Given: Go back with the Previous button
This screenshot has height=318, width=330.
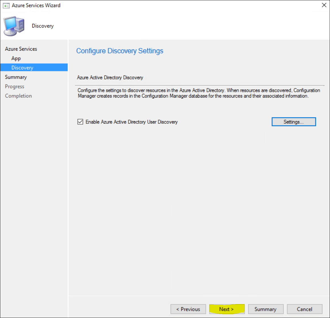Looking at the screenshot, I should click(188, 309).
